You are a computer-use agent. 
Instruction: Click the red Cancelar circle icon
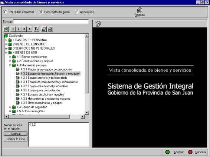click(x=190, y=152)
